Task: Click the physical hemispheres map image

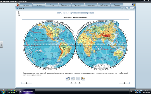Action: tap(75, 45)
